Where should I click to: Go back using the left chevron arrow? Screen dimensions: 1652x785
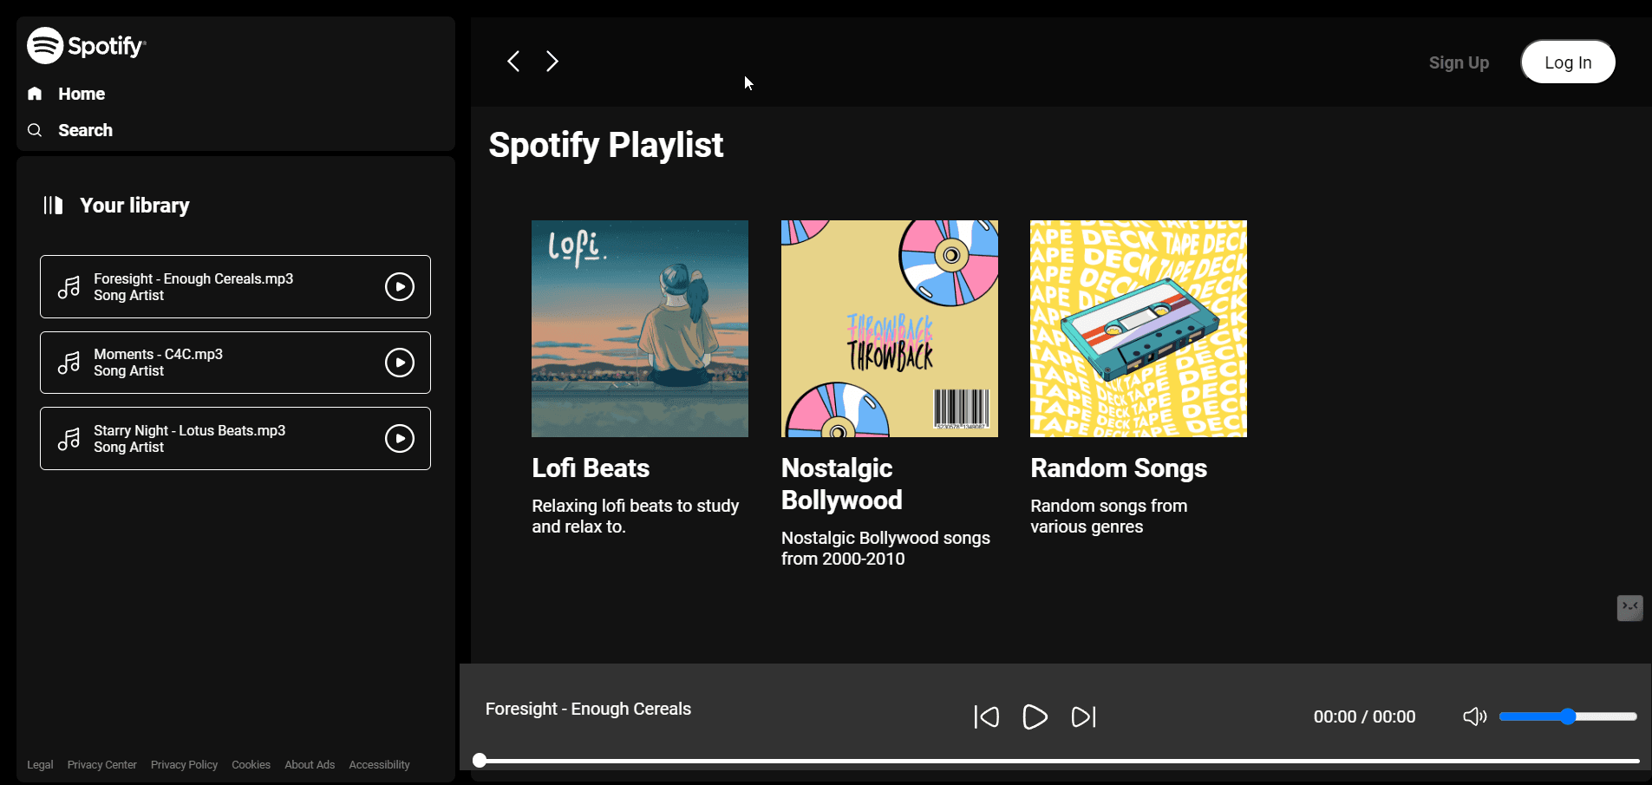513,61
